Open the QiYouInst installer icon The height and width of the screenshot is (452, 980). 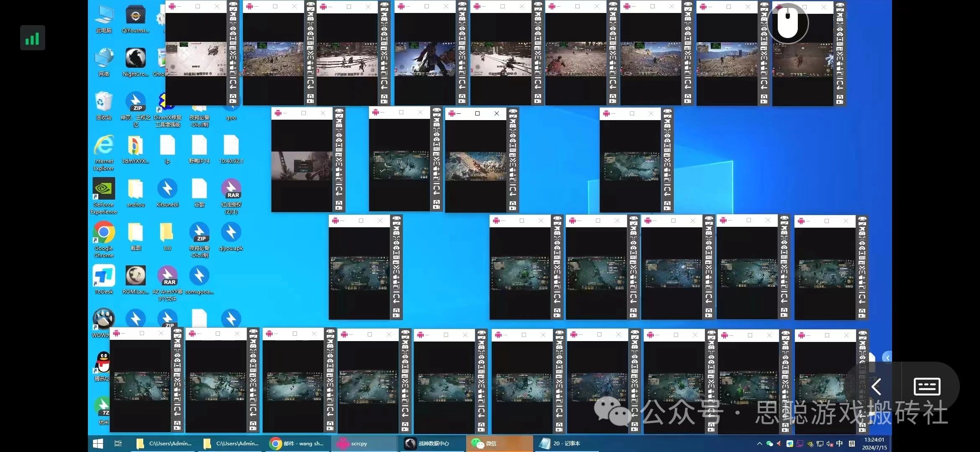click(135, 15)
